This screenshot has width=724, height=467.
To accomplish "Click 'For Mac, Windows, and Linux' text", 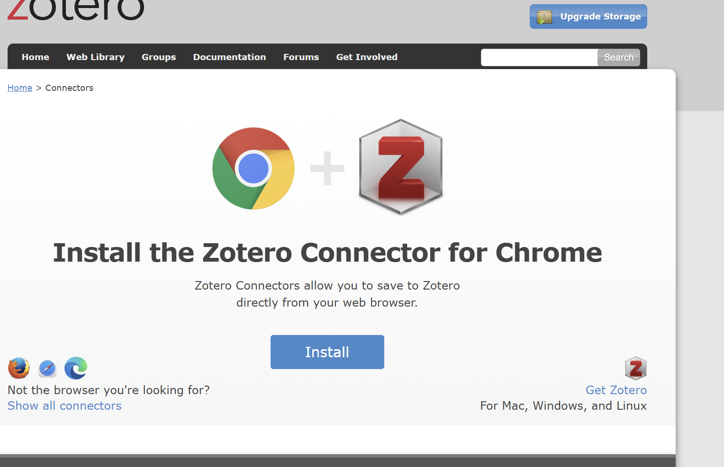I will pyautogui.click(x=563, y=406).
